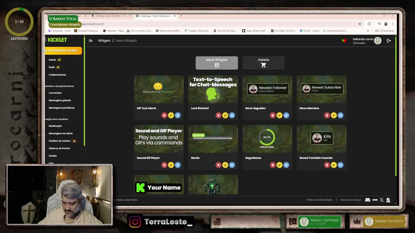This screenshot has height=233, width=415.
Task: Open Mensagens globais in the sidebar
Action: coord(60,100)
